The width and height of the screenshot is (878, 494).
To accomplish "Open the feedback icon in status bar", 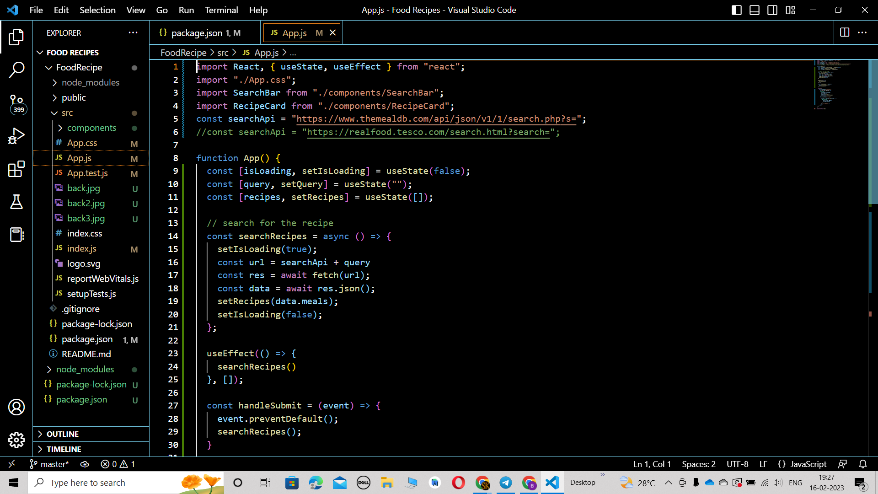I will click(842, 464).
